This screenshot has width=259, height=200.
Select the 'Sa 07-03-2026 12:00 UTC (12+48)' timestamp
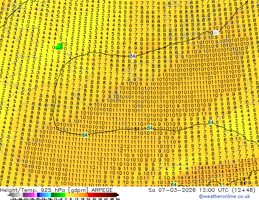202,190
